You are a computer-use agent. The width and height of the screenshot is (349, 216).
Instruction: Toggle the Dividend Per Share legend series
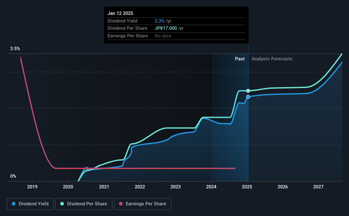tap(84, 204)
